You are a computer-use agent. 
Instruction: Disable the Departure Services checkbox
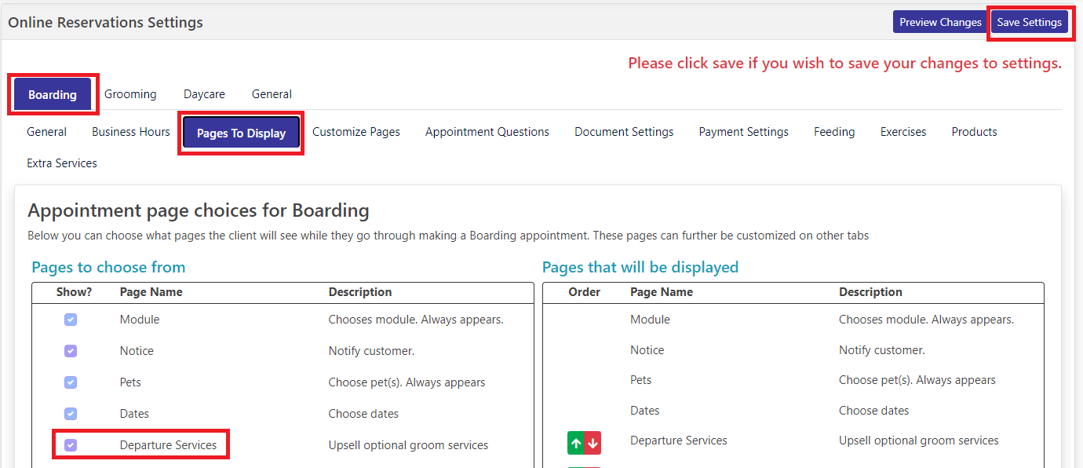tap(71, 445)
